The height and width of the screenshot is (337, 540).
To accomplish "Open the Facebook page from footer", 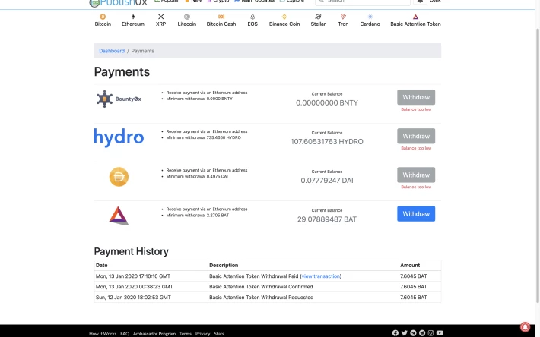I will [395, 333].
